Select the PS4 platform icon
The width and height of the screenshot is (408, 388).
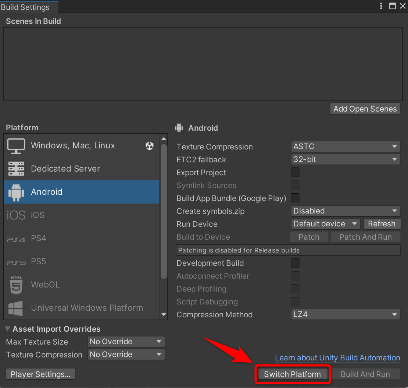click(16, 239)
